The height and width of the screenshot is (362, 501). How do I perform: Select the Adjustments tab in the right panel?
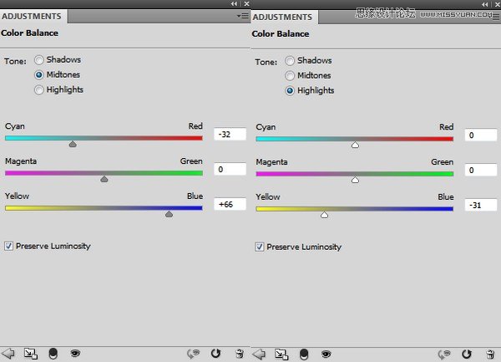(x=282, y=16)
